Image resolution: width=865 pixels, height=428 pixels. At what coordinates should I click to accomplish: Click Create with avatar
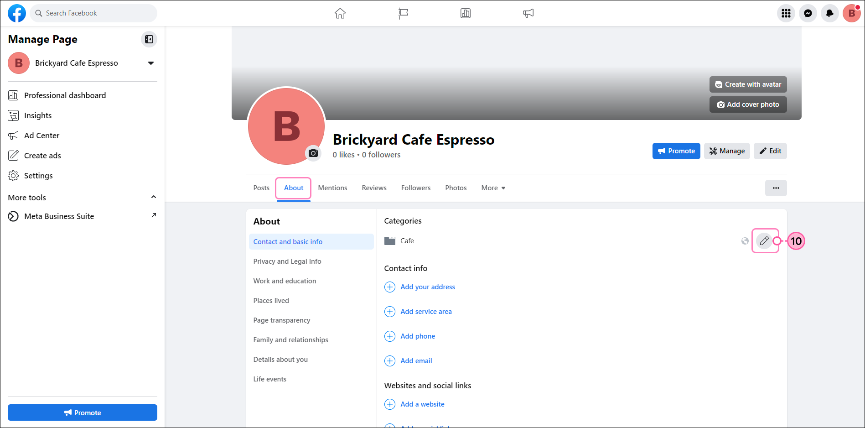point(748,84)
